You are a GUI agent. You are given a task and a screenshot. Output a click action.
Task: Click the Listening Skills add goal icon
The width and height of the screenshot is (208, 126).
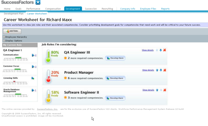(x=33, y=78)
